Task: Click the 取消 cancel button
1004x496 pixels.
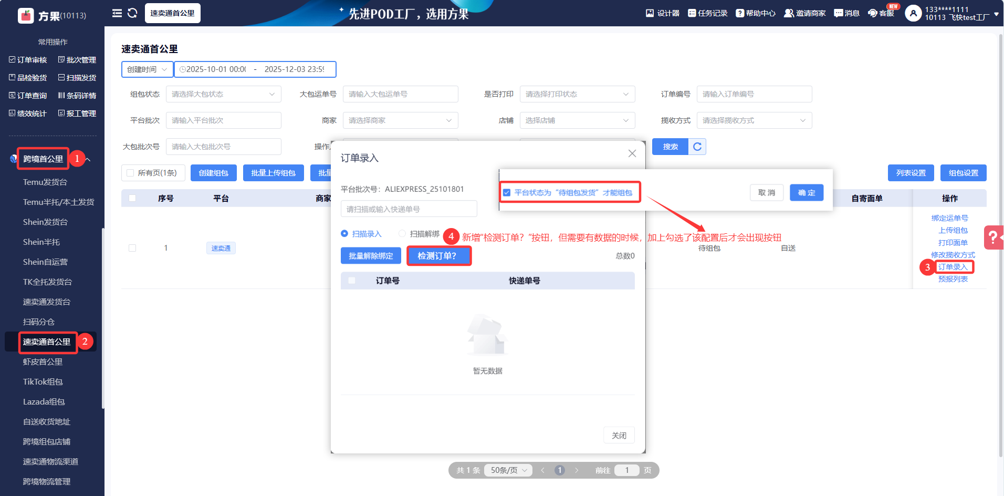Action: click(x=767, y=193)
